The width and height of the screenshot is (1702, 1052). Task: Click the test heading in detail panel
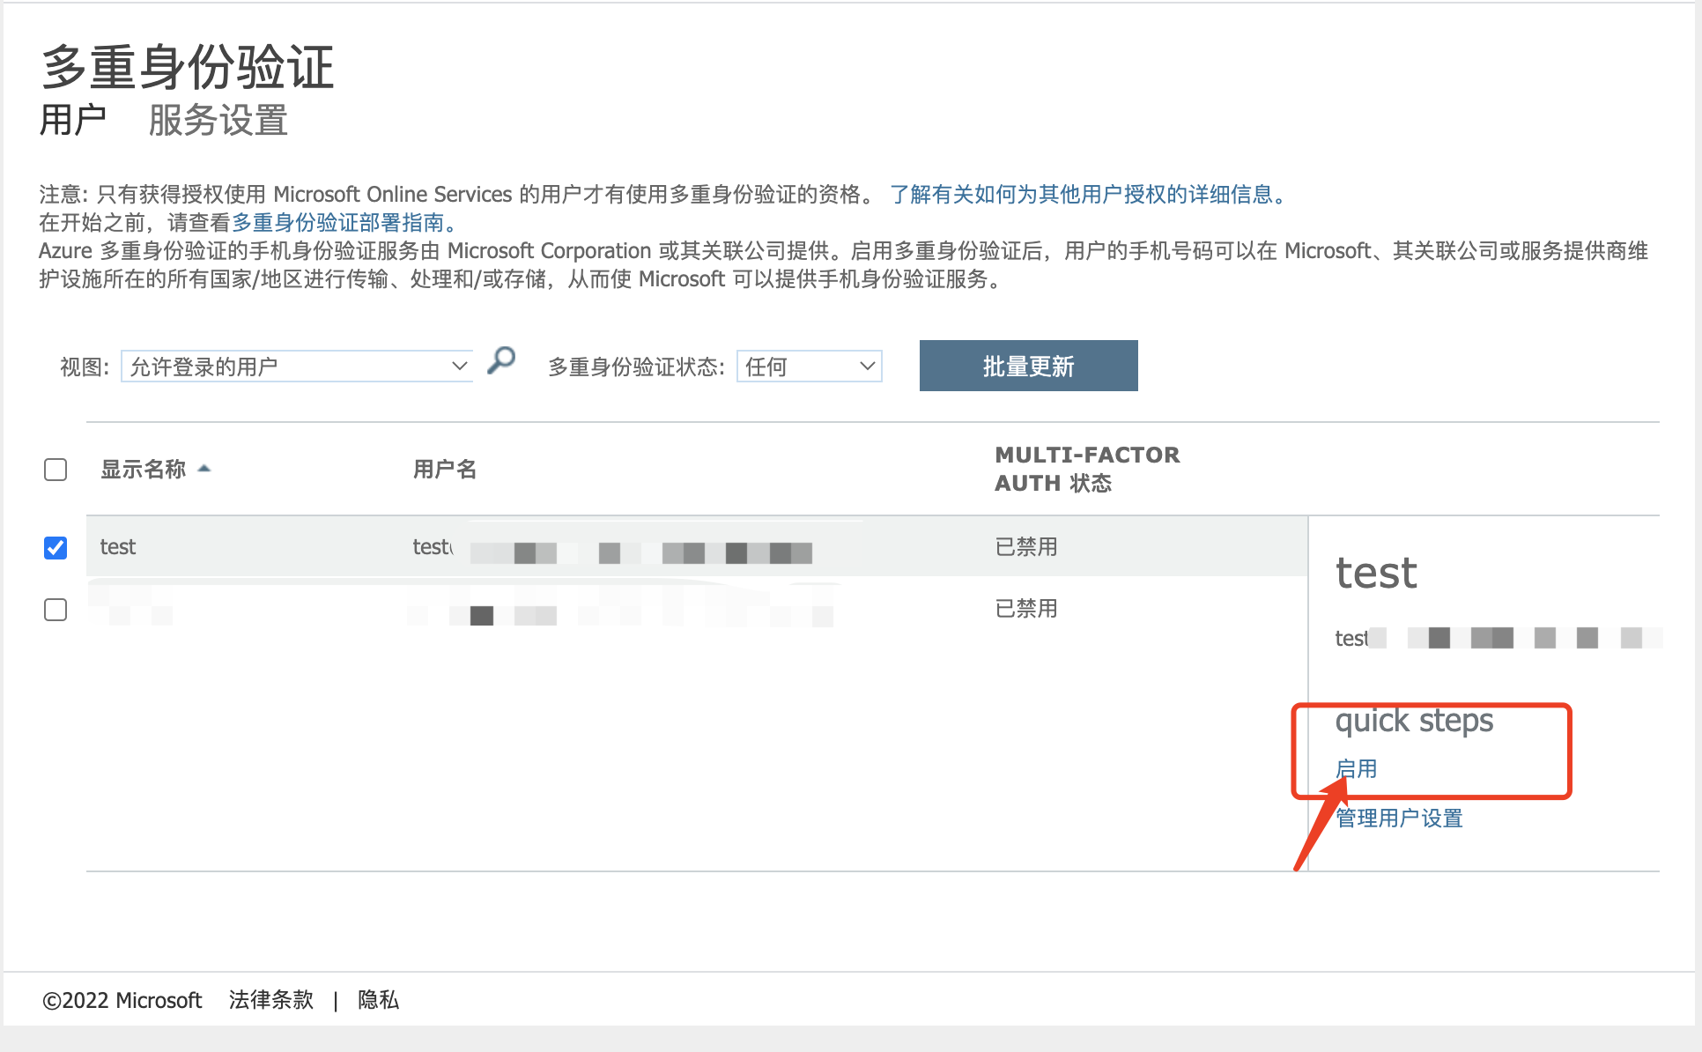(1376, 573)
